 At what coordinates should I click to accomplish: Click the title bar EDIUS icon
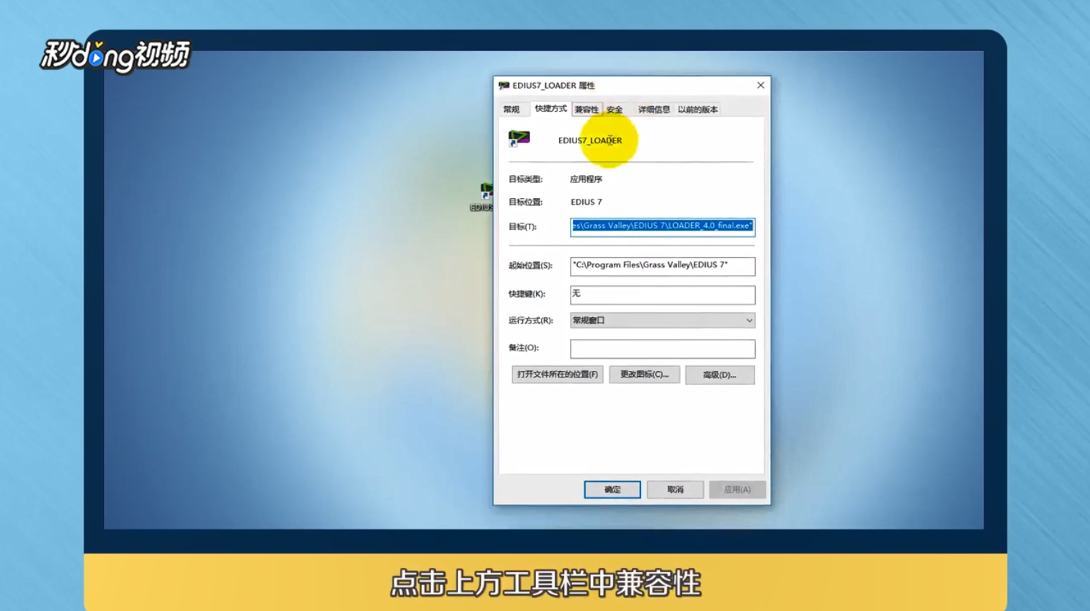[504, 85]
